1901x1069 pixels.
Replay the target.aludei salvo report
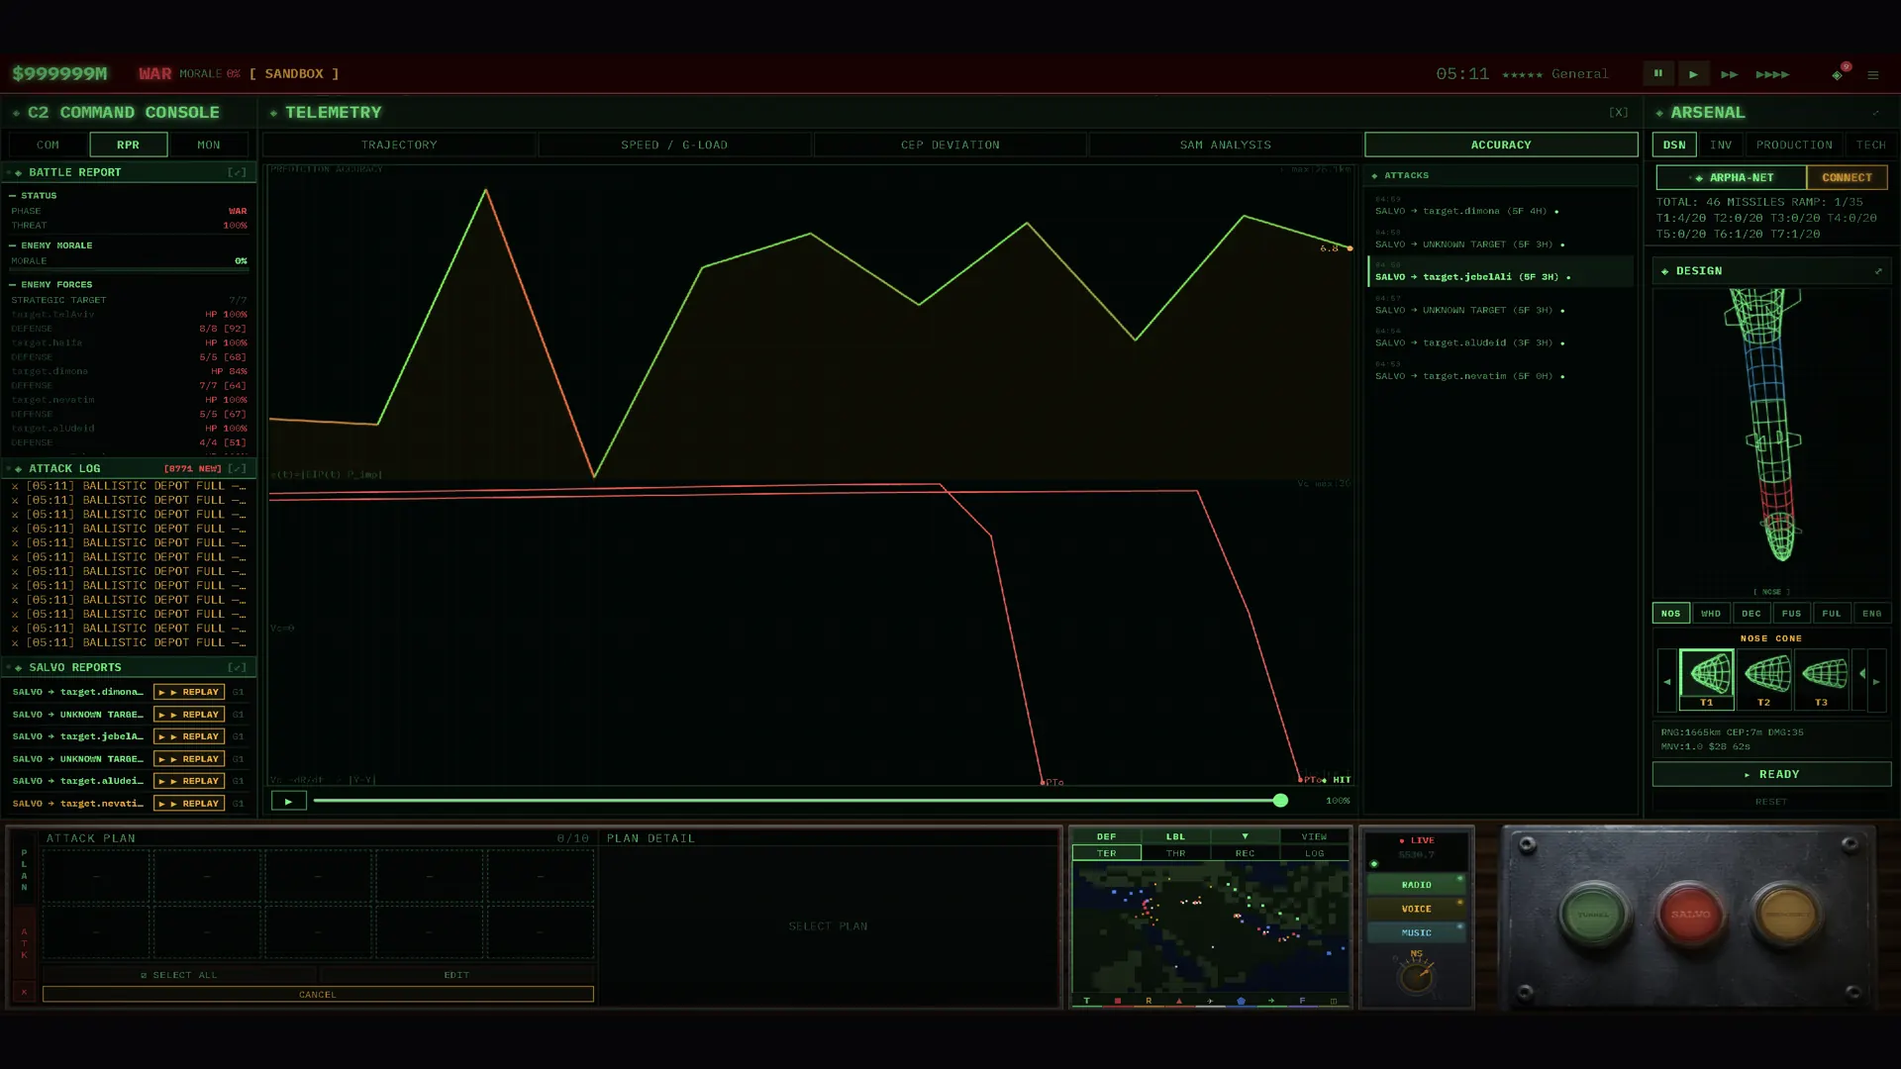tap(189, 781)
